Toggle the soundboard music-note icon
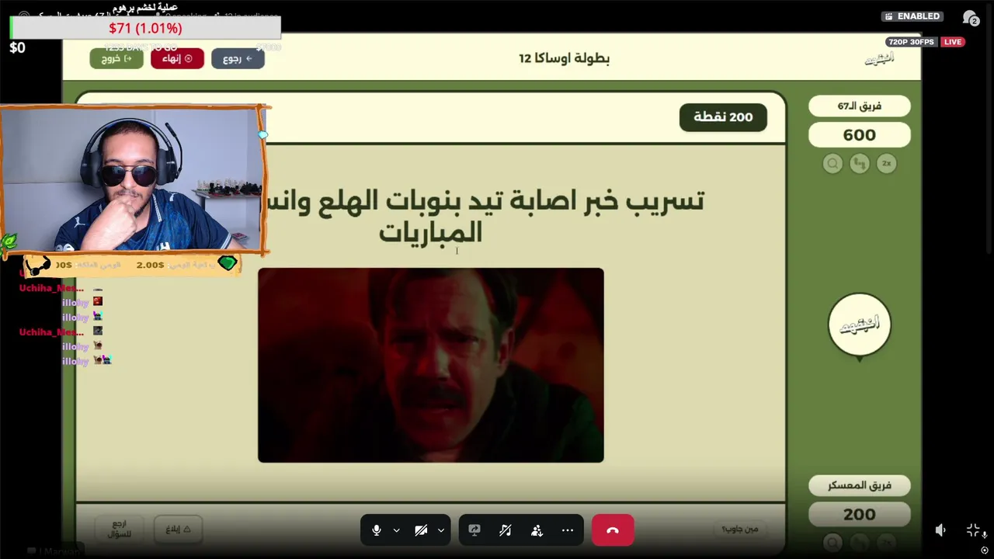Viewport: 994px width, 559px height. tap(506, 530)
